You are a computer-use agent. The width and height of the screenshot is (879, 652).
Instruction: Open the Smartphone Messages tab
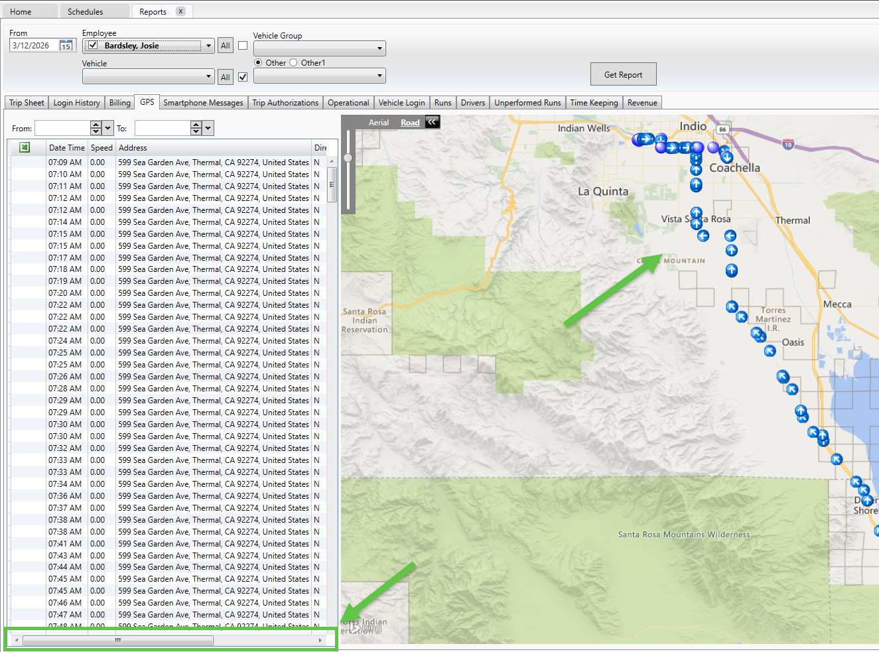tap(203, 103)
